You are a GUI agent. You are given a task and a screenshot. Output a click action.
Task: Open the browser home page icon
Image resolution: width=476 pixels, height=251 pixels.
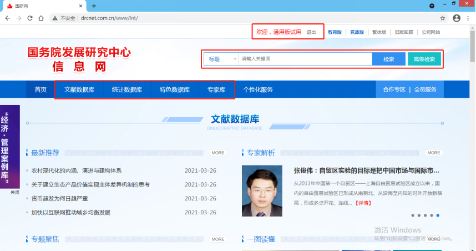point(41,18)
